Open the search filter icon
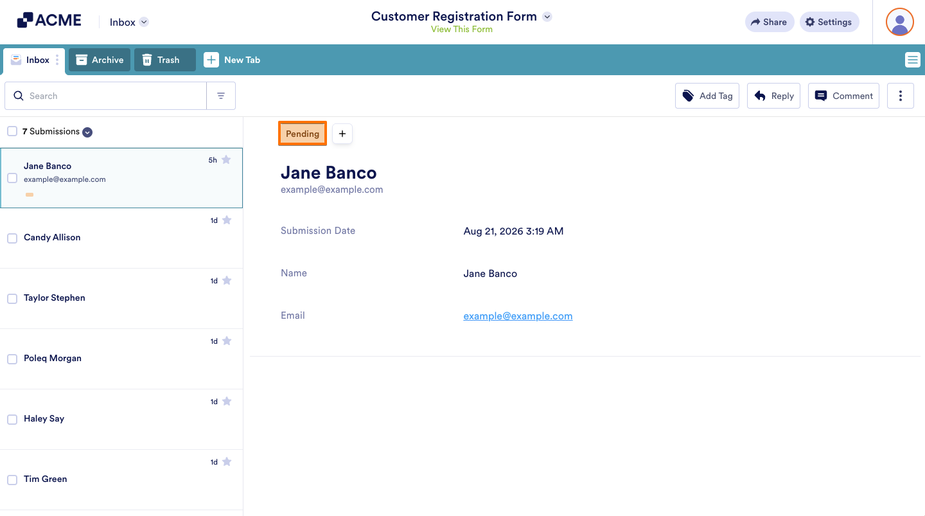 point(221,96)
